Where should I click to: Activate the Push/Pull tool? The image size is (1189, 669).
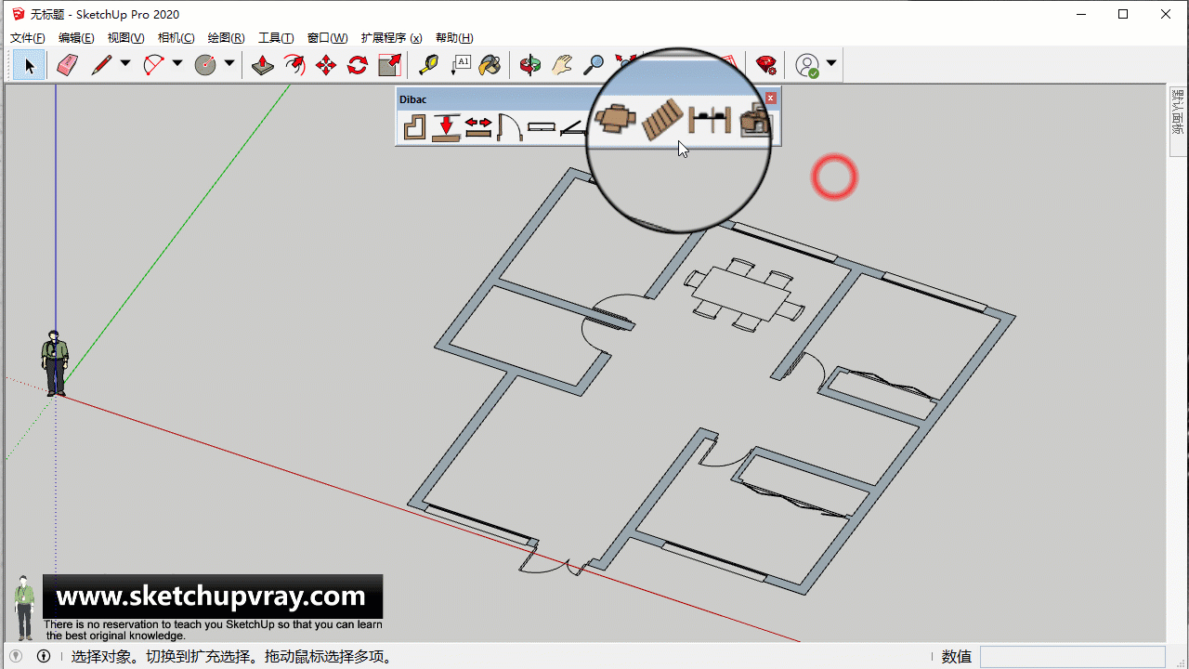click(263, 65)
